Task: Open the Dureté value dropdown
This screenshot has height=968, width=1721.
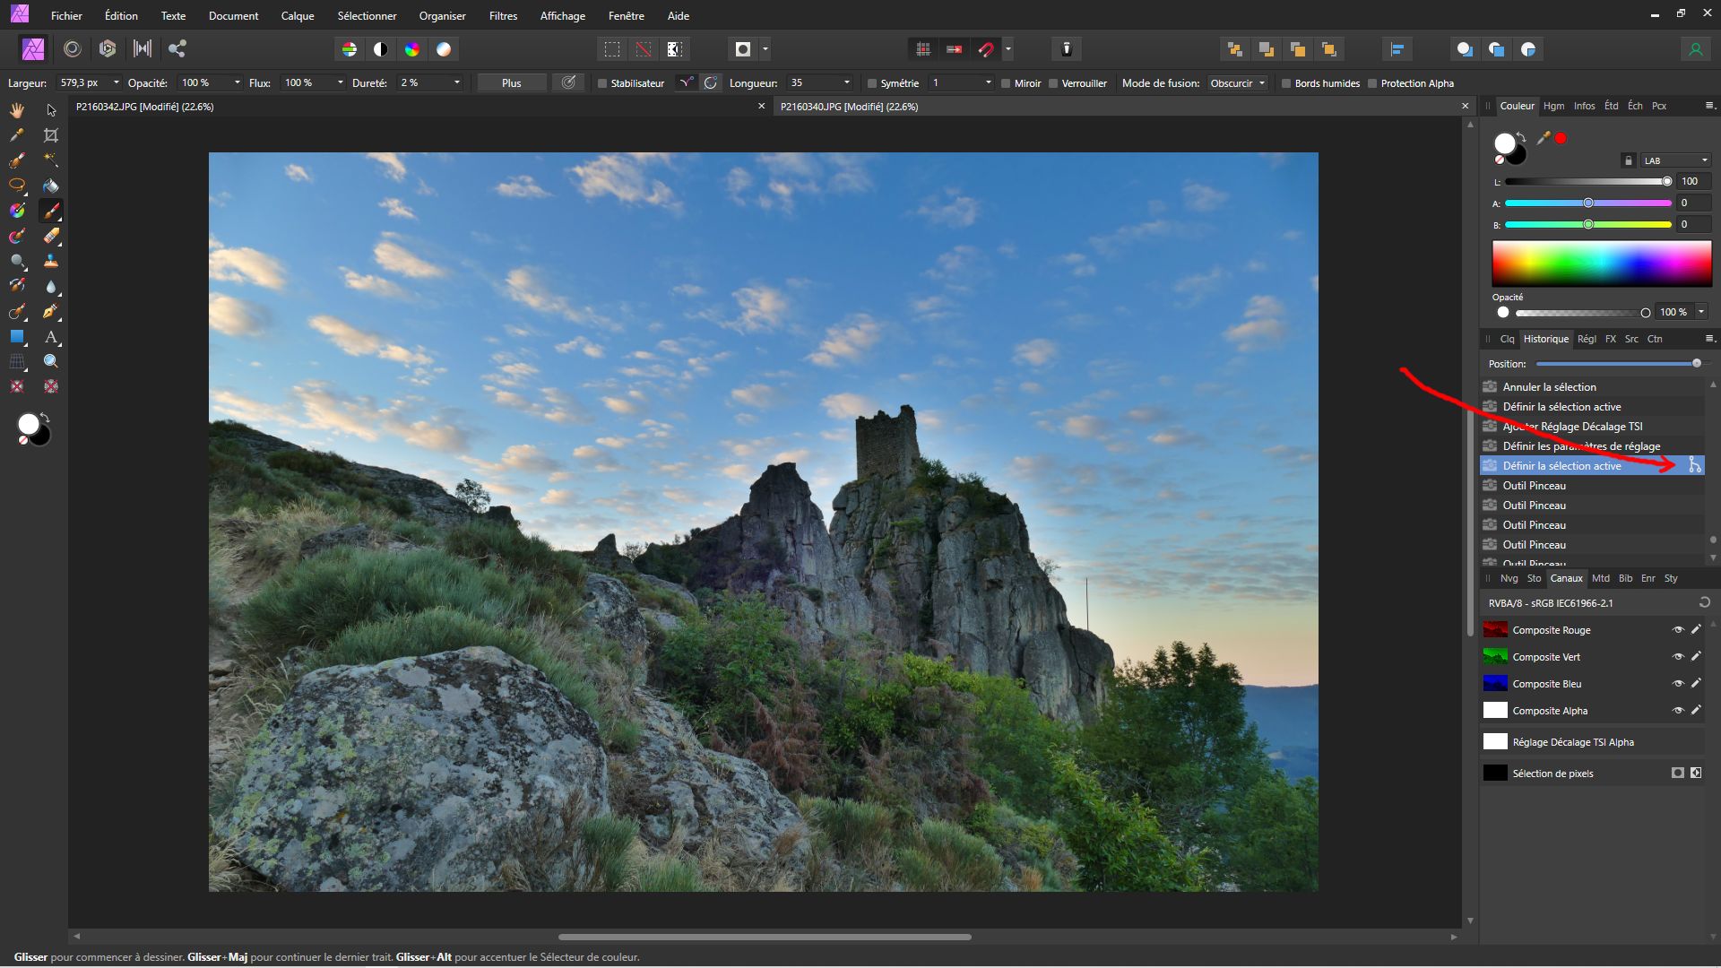Action: [x=456, y=83]
